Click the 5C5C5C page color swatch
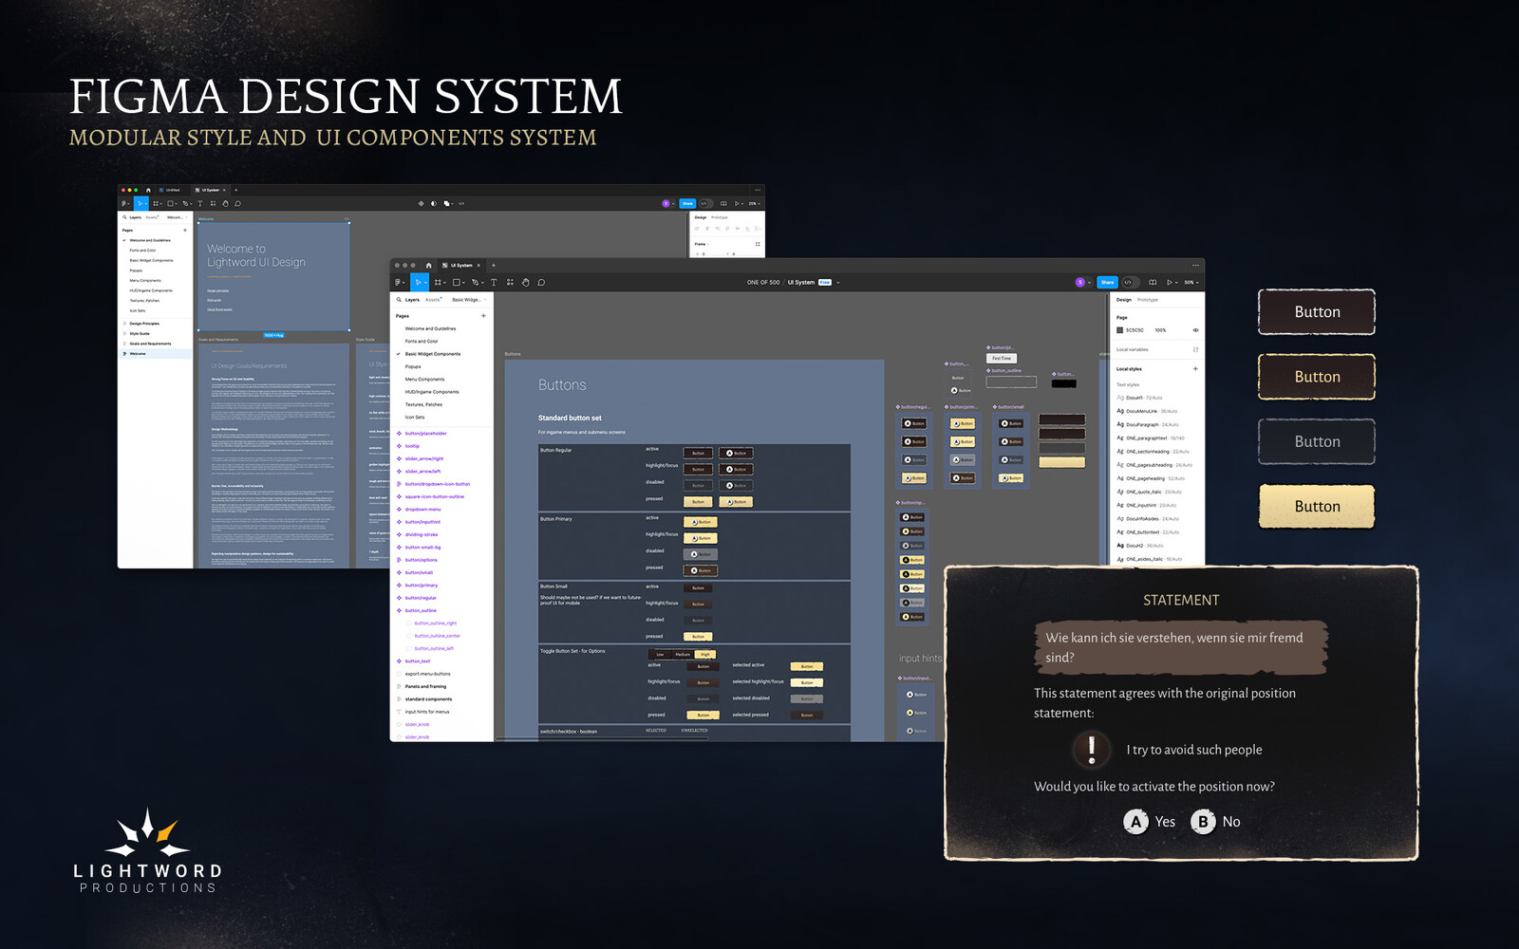 [x=1120, y=330]
